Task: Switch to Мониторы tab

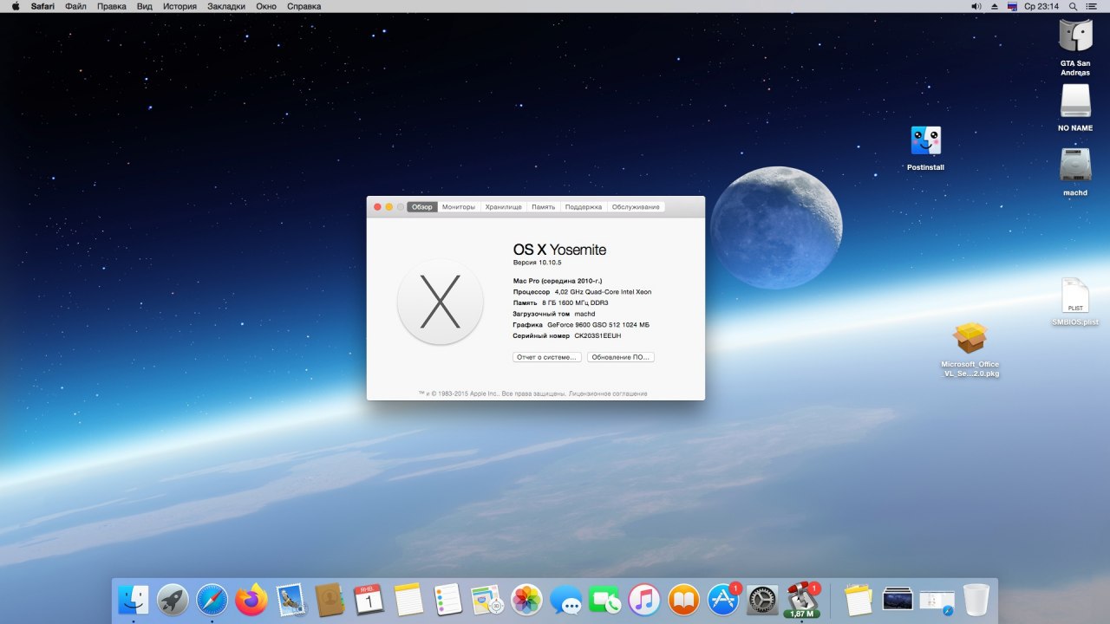Action: tap(459, 207)
